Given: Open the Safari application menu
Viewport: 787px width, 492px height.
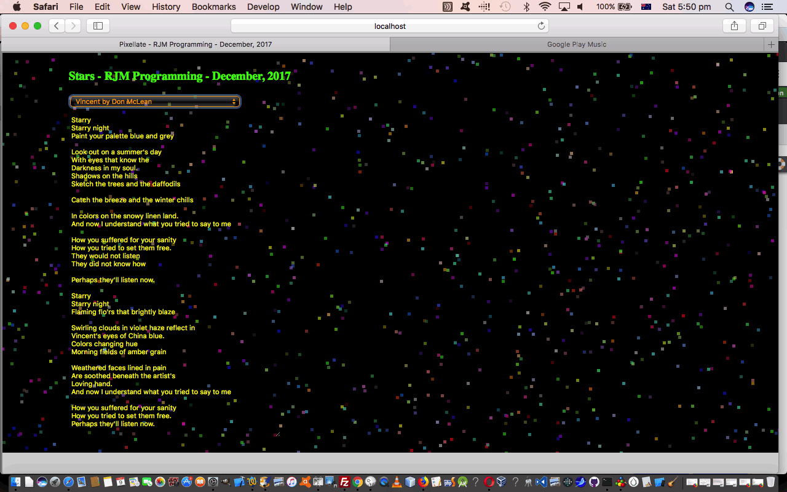Looking at the screenshot, I should (x=45, y=7).
